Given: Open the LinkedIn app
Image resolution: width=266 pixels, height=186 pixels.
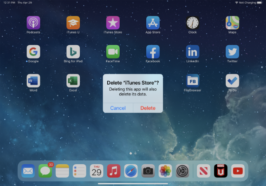Looking at the screenshot, I should tap(192, 51).
